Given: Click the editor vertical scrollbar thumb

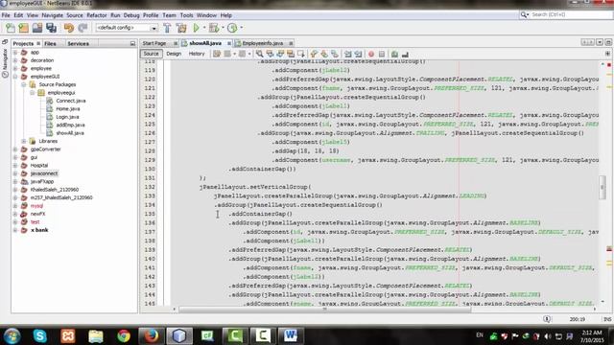Looking at the screenshot, I should [x=602, y=188].
